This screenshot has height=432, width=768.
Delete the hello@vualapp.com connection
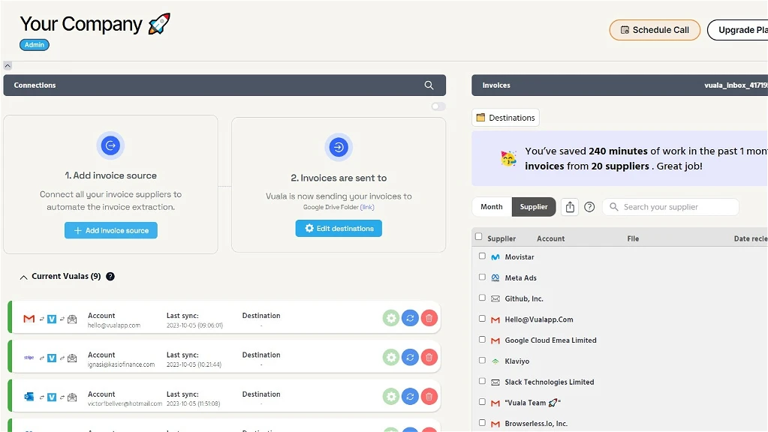429,318
